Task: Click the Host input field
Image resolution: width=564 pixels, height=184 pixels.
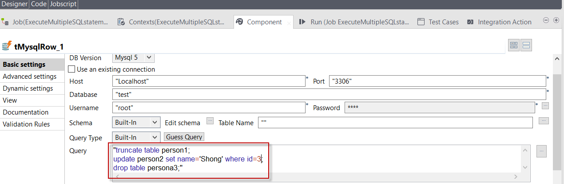Action: pos(209,81)
